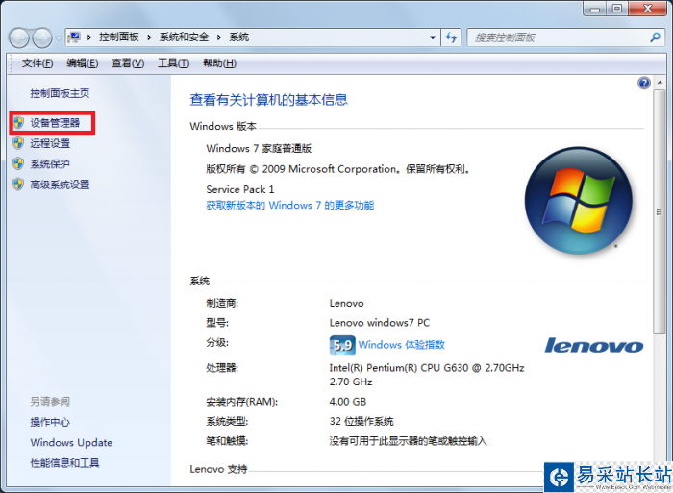Open the 工具(T) menu
This screenshot has width=673, height=493.
pyautogui.click(x=173, y=63)
